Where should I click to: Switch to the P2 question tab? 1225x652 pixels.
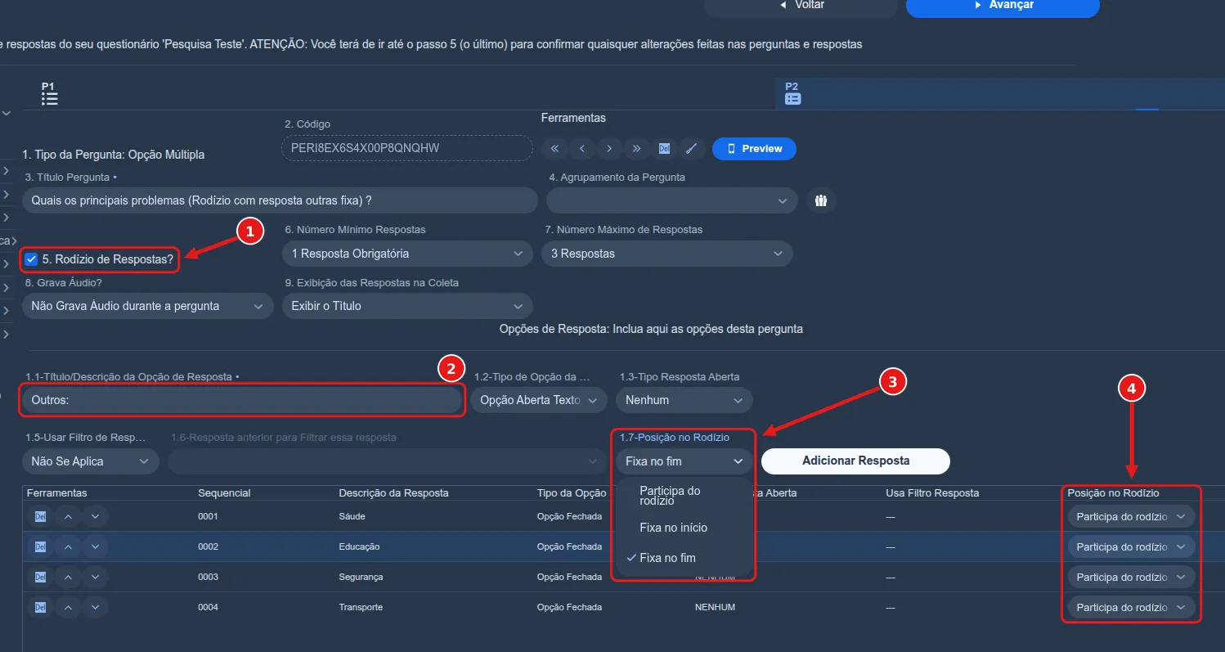click(792, 93)
